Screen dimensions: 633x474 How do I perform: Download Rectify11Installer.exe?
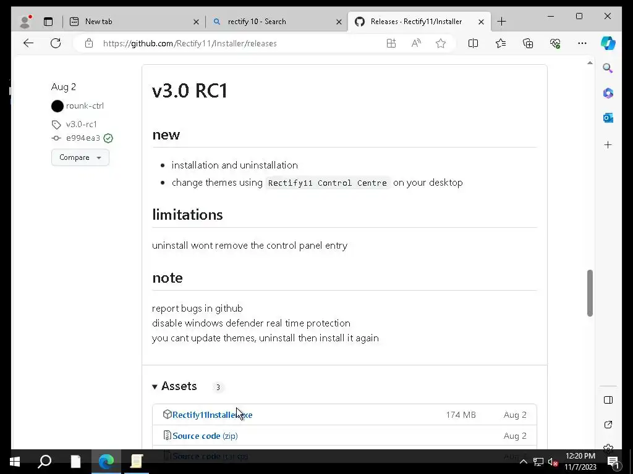[213, 415]
